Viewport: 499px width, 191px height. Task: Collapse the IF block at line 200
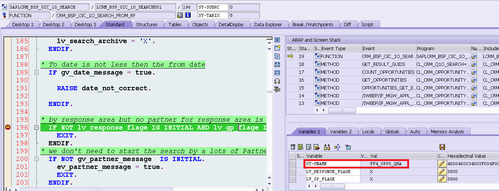click(37, 159)
